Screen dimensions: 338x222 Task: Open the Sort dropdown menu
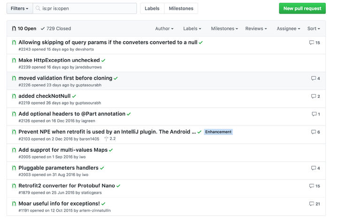pyautogui.click(x=314, y=29)
